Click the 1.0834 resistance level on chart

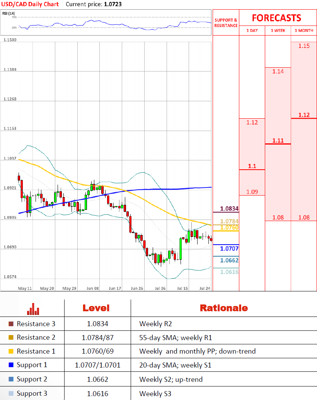pos(229,209)
